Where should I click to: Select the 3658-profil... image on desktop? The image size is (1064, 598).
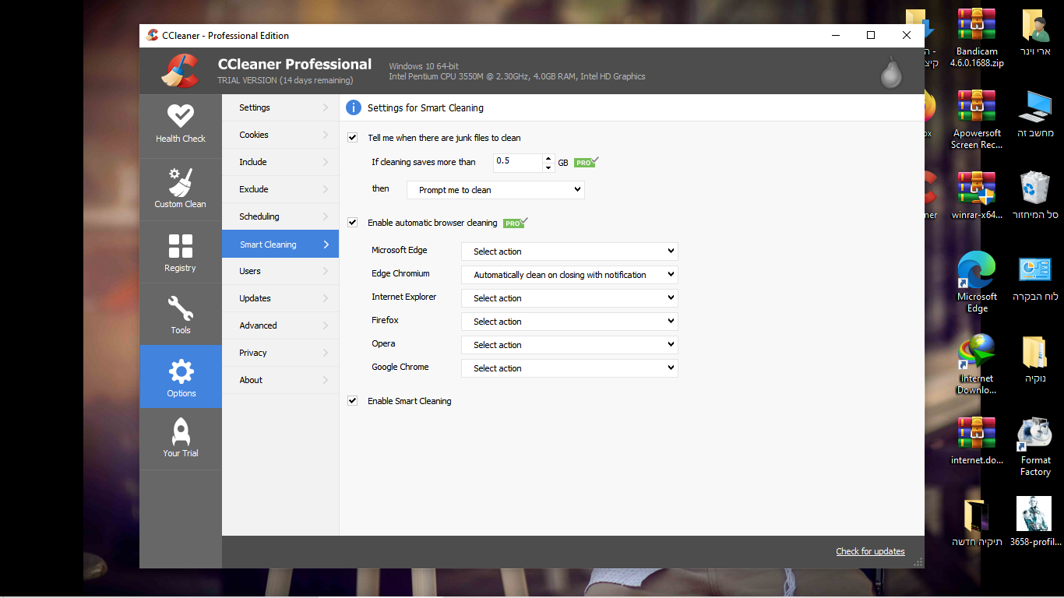pos(1035,522)
